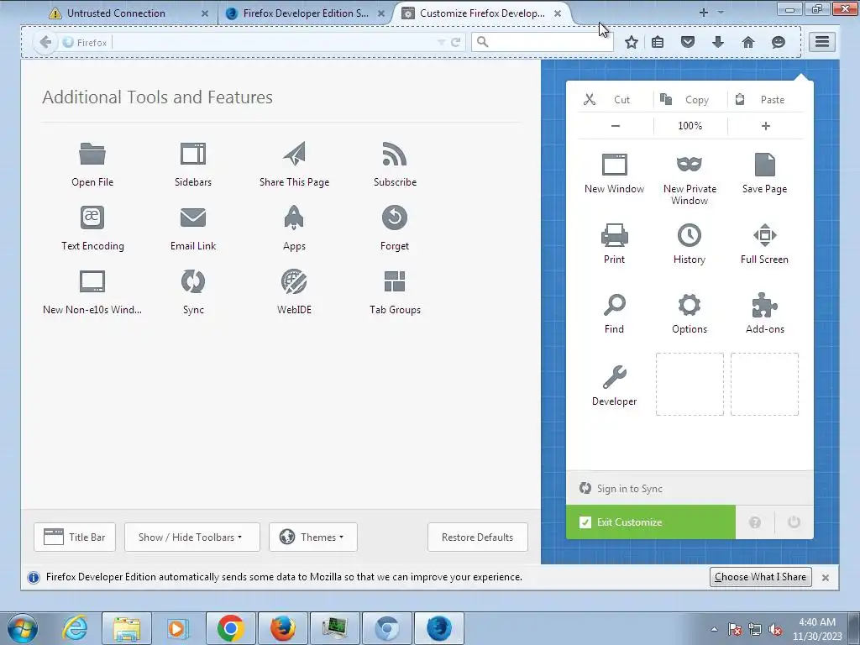Viewport: 860px width, 645px height.
Task: Open the Themes dropdown
Action: [x=313, y=537]
